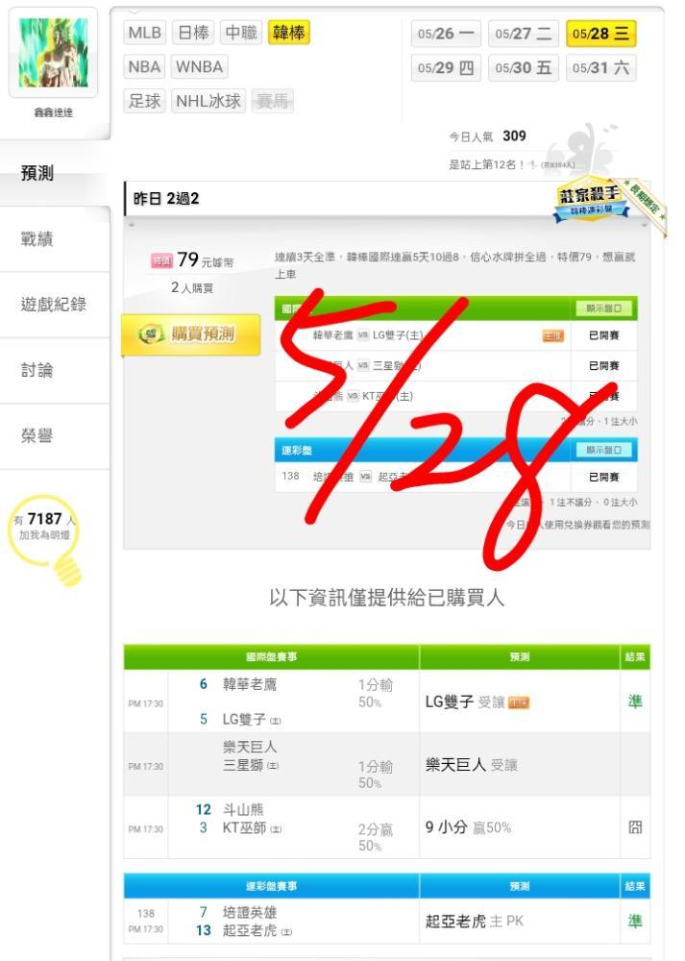Click the 囧 result icon for 9 小分
Image resolution: width=685 pixels, height=961 pixels.
coord(635,827)
